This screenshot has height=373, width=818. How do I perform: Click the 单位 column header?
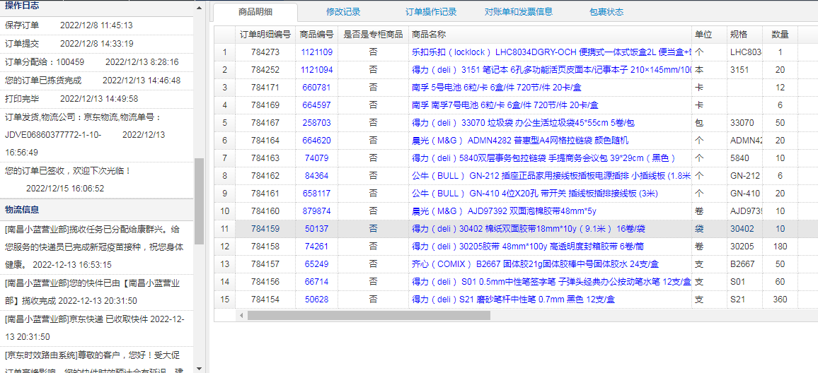[x=710, y=35]
